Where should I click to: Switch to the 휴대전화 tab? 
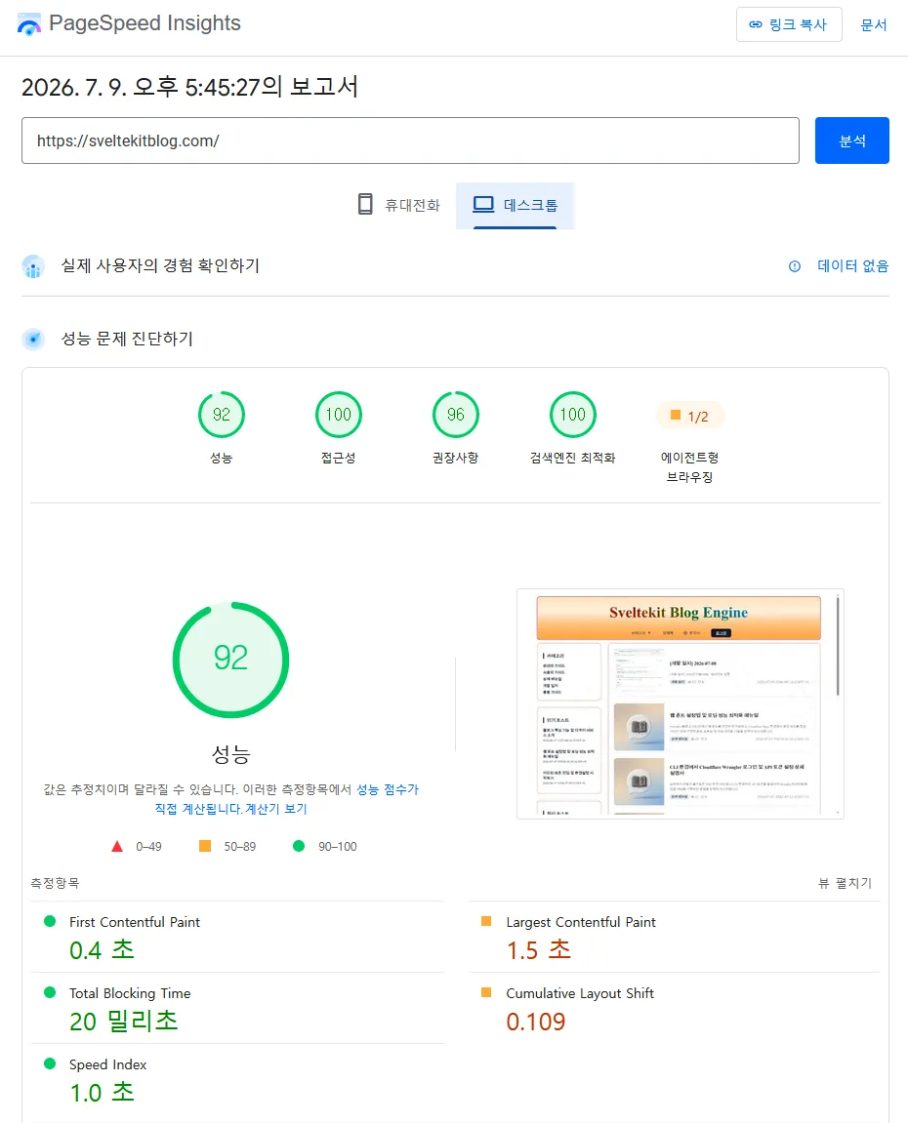click(x=398, y=206)
